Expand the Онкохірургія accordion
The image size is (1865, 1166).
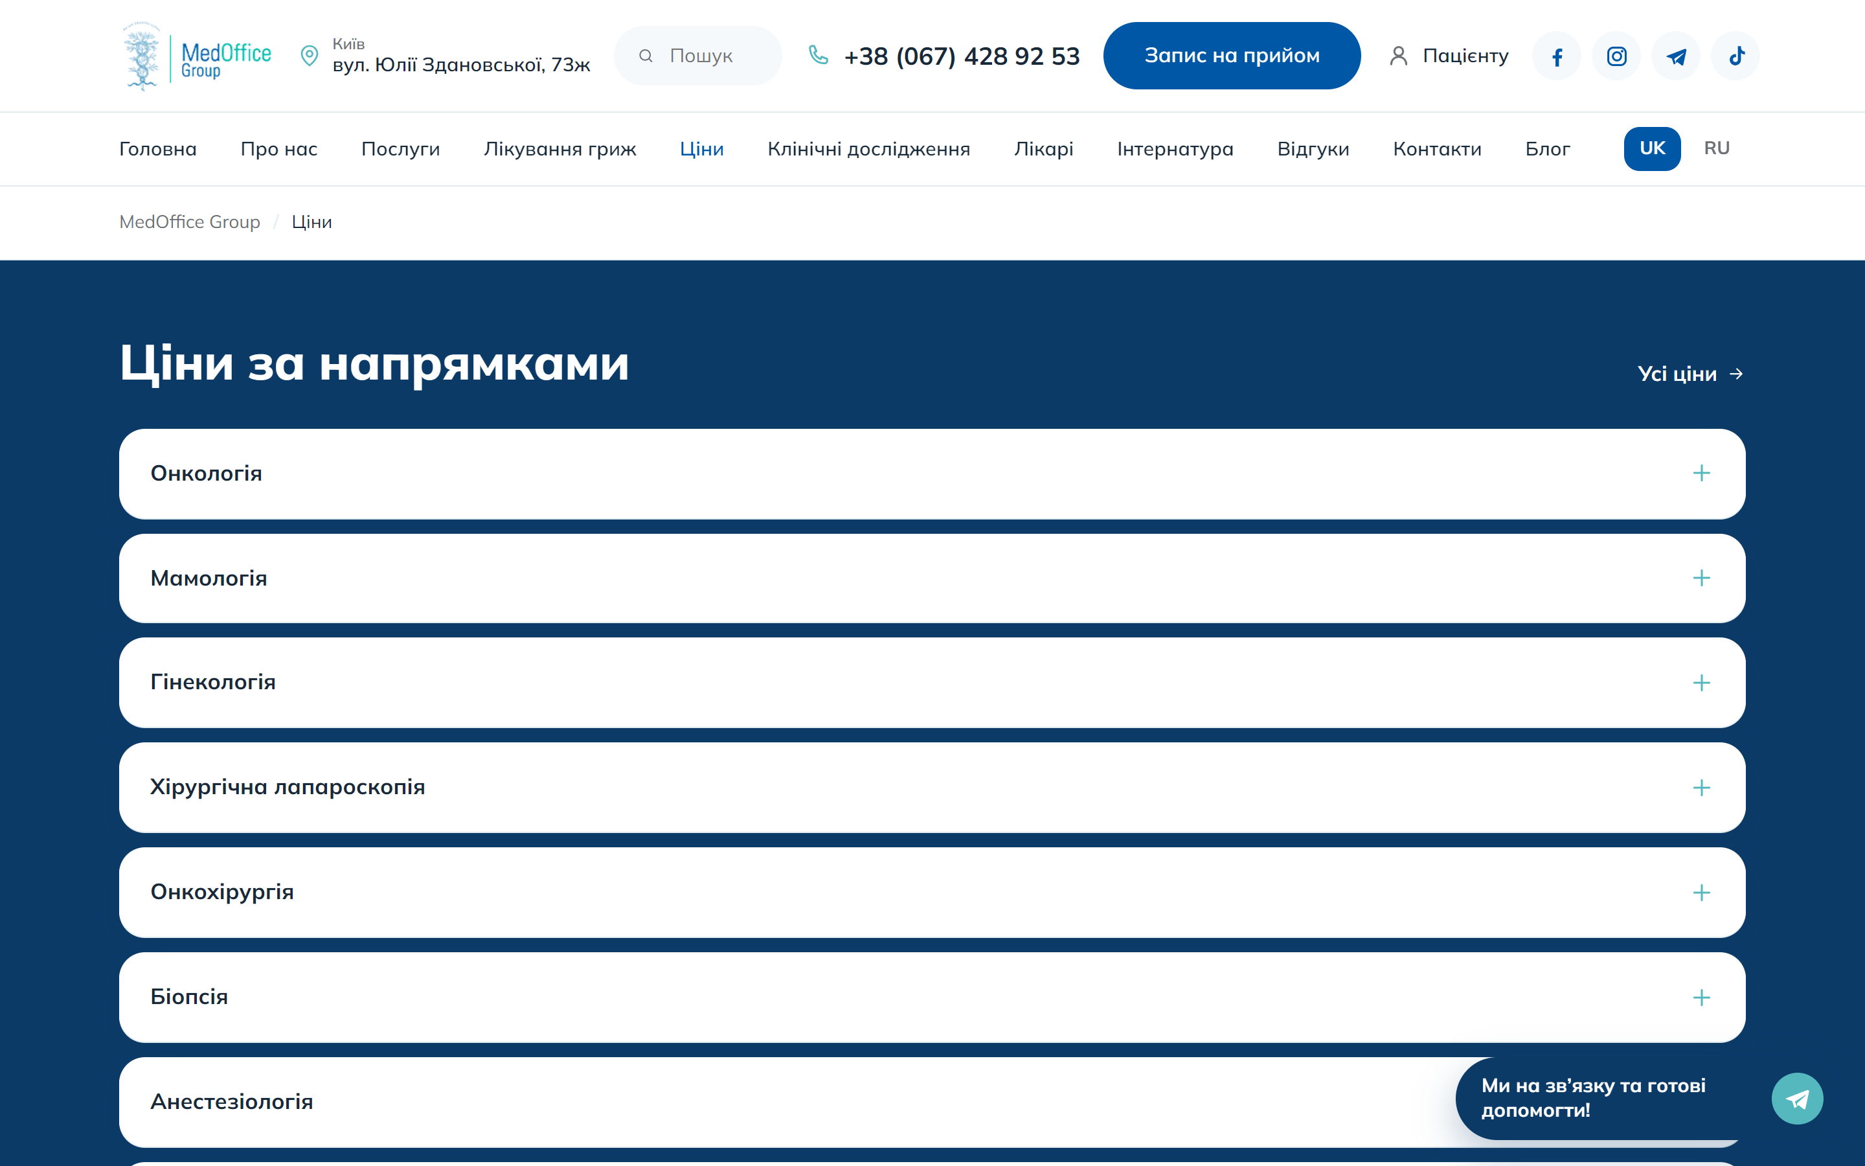pyautogui.click(x=932, y=892)
